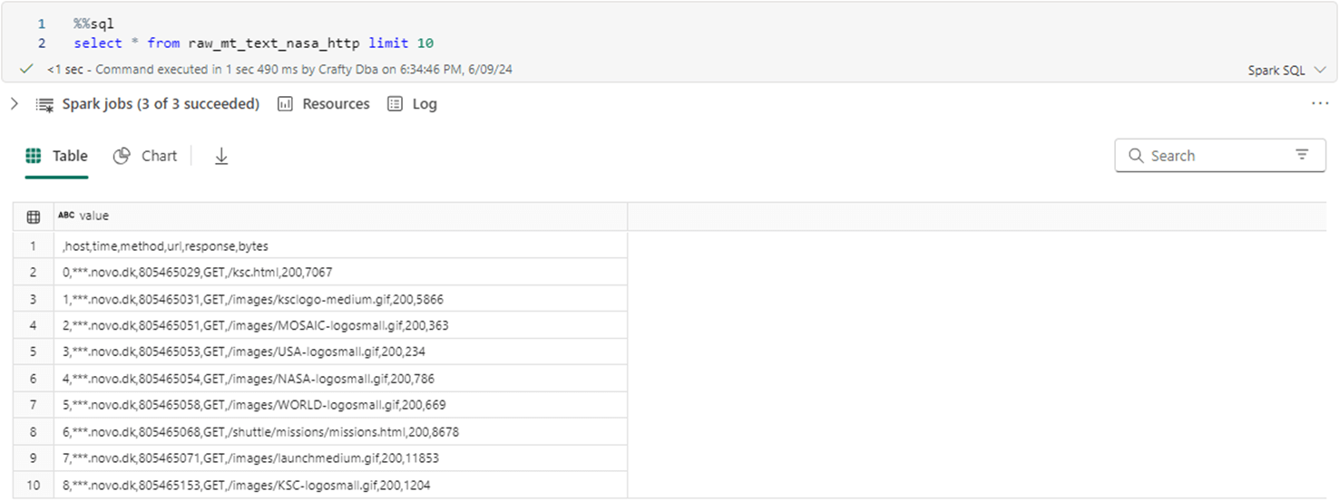Open the search filter options icon

(x=1303, y=155)
